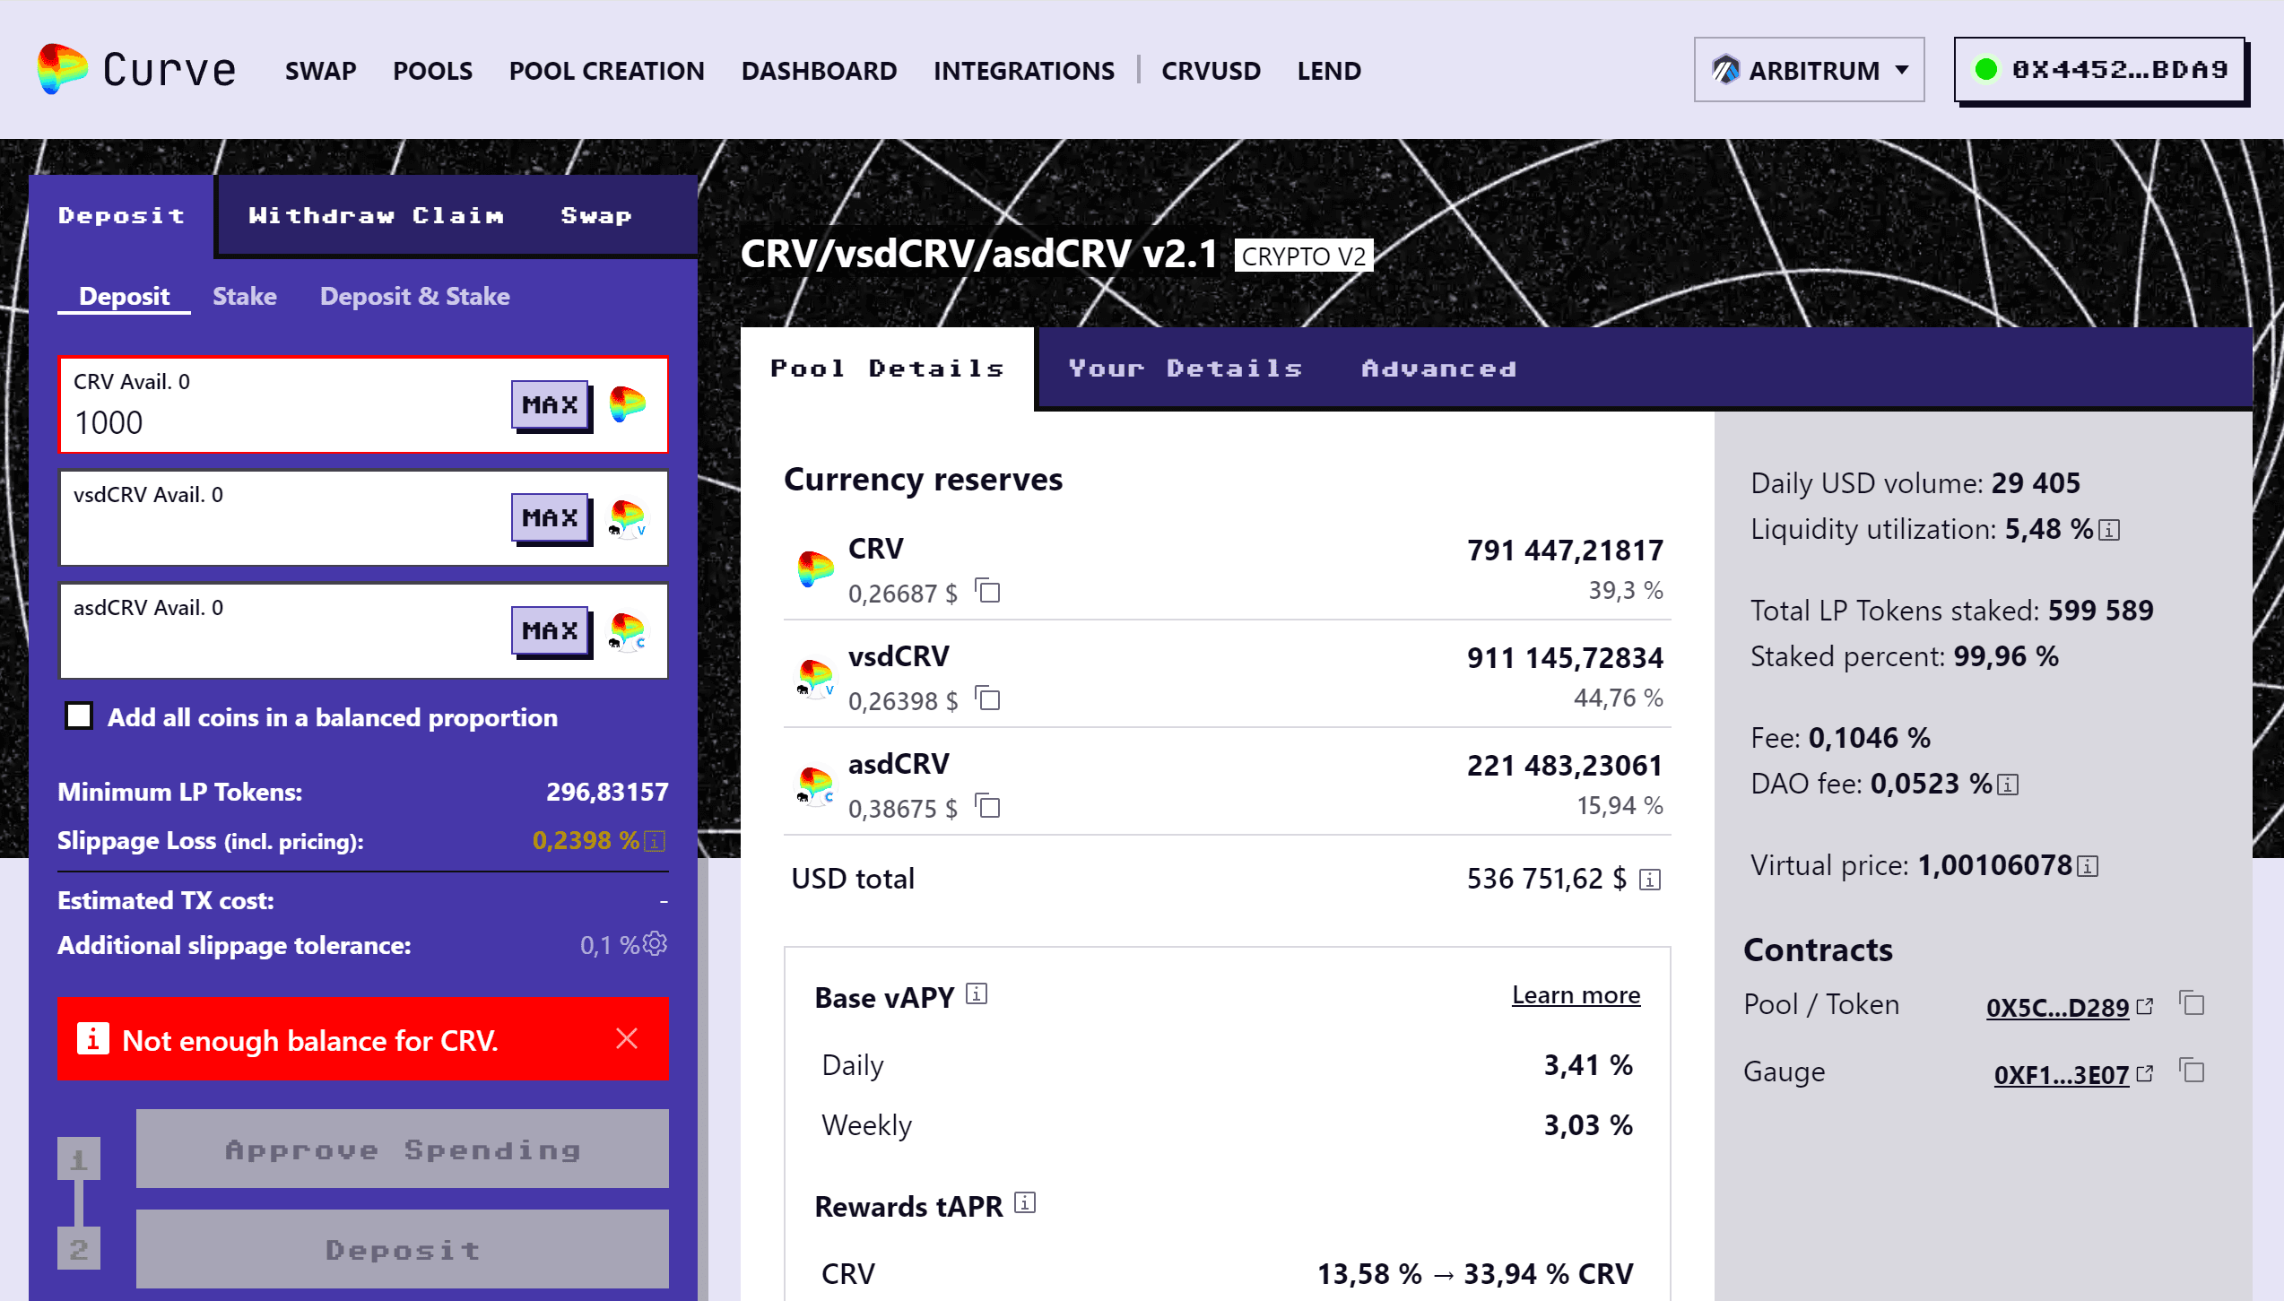Switch to the Swap pool tab
This screenshot has width=2284, height=1301.
click(x=596, y=215)
